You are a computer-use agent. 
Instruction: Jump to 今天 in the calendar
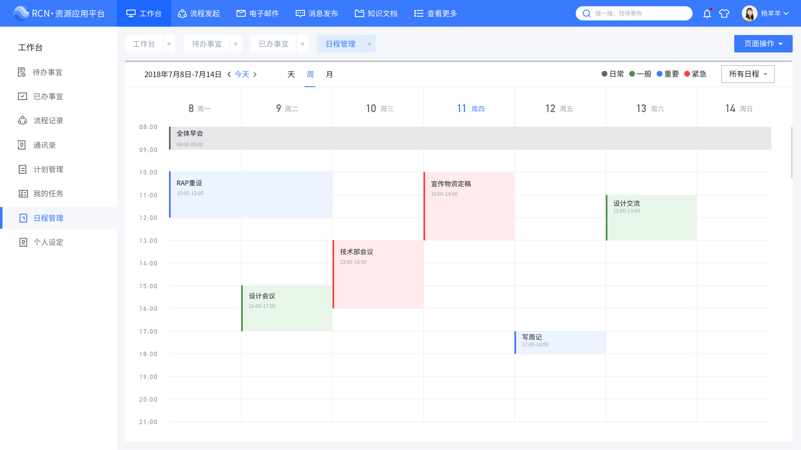(242, 74)
